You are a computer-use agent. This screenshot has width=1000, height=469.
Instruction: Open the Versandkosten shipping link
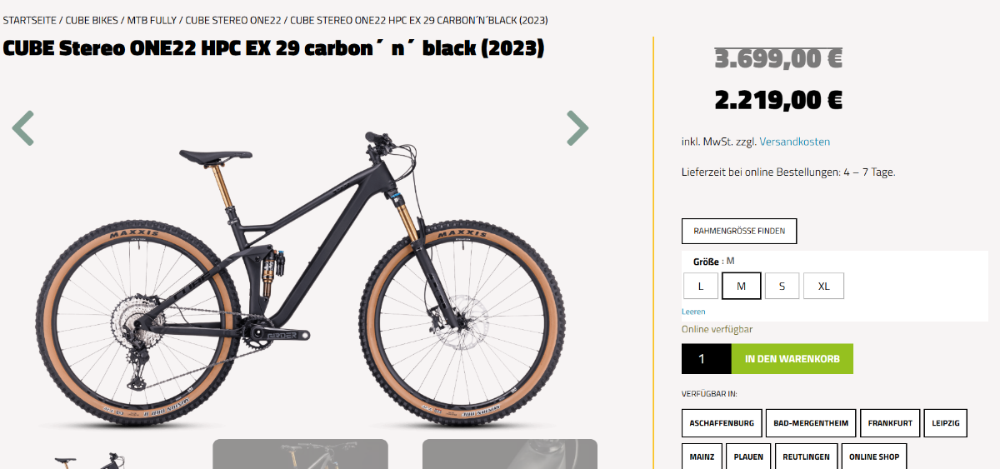click(x=794, y=142)
